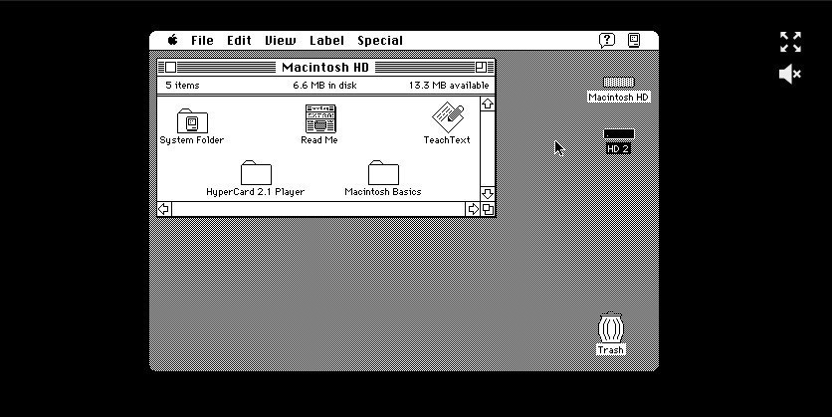Click the emulator fullscreen icon

coord(790,42)
